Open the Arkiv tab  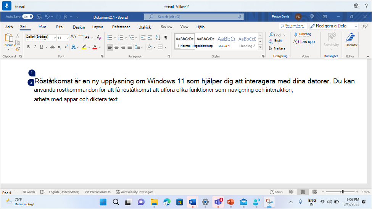9,27
